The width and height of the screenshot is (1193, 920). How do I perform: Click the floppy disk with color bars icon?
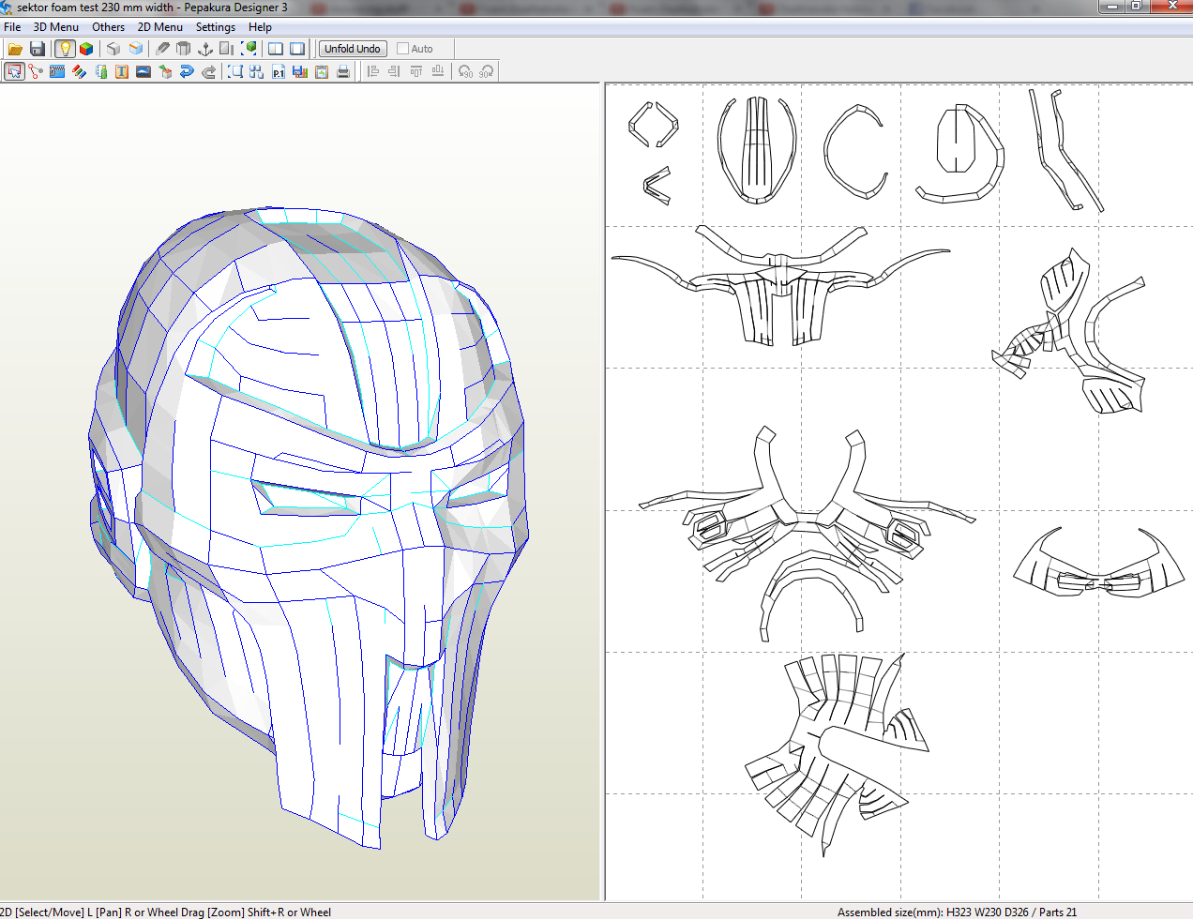[300, 71]
